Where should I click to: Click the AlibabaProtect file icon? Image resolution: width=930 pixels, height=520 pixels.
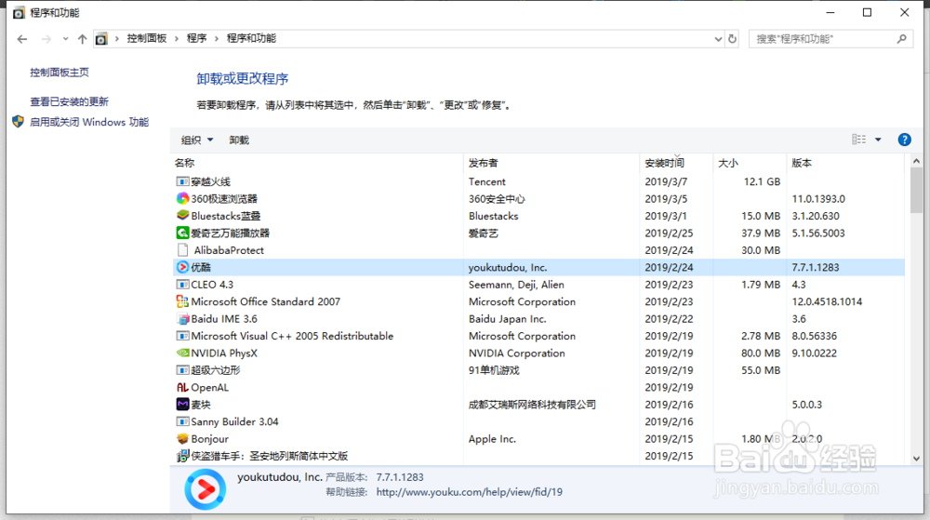coord(182,249)
